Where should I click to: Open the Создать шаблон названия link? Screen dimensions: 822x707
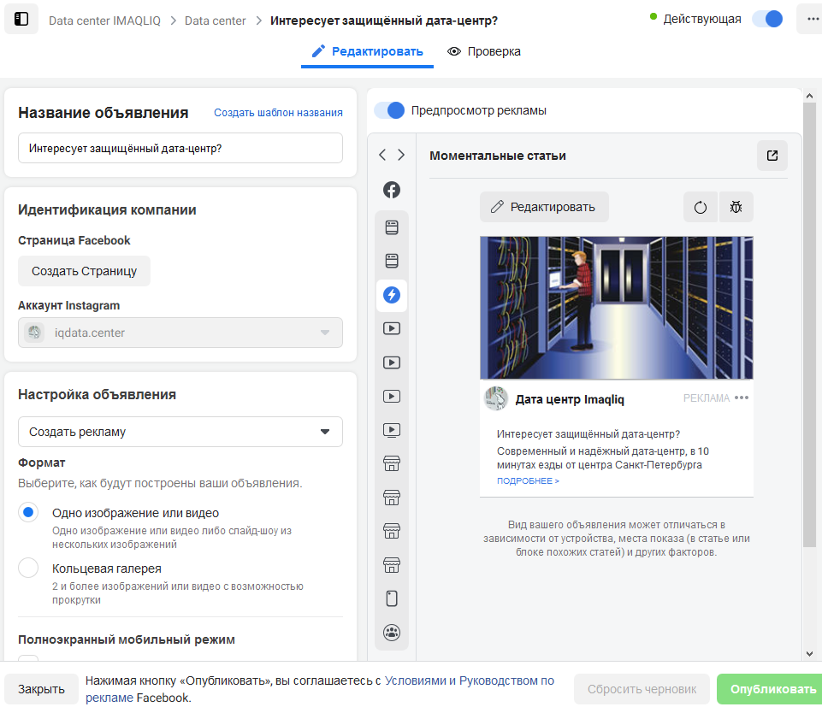click(278, 113)
